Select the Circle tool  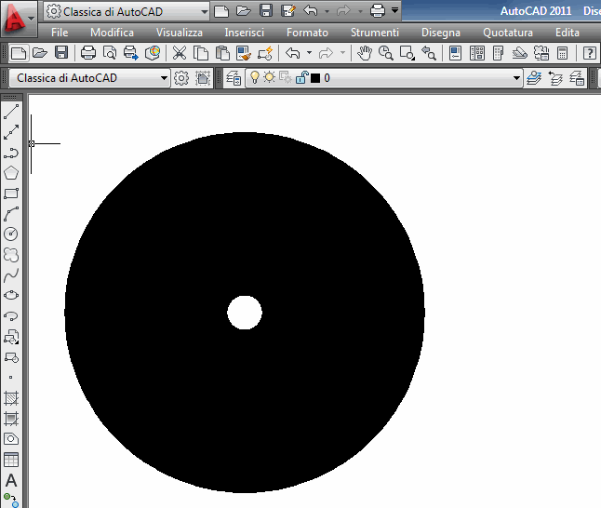coord(11,234)
